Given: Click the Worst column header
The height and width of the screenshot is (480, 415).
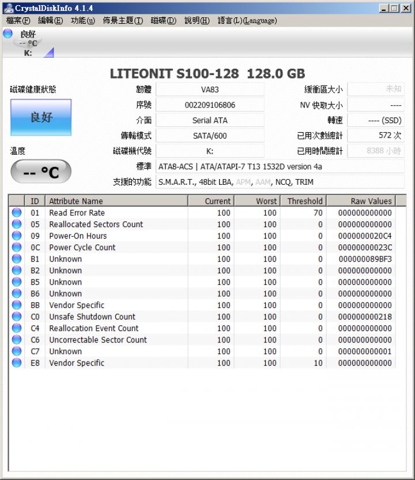Looking at the screenshot, I should 257,201.
